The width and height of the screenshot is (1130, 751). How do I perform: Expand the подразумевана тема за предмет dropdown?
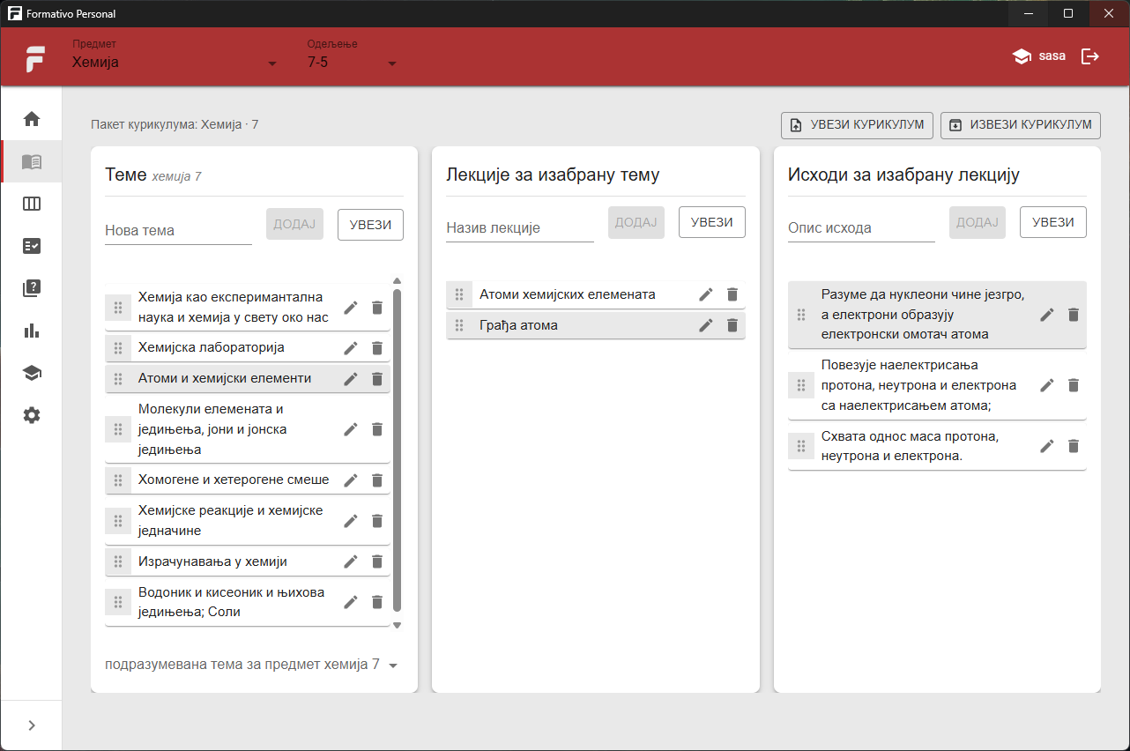point(252,665)
